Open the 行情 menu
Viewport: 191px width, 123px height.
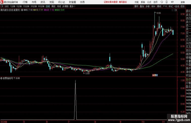point(25,2)
